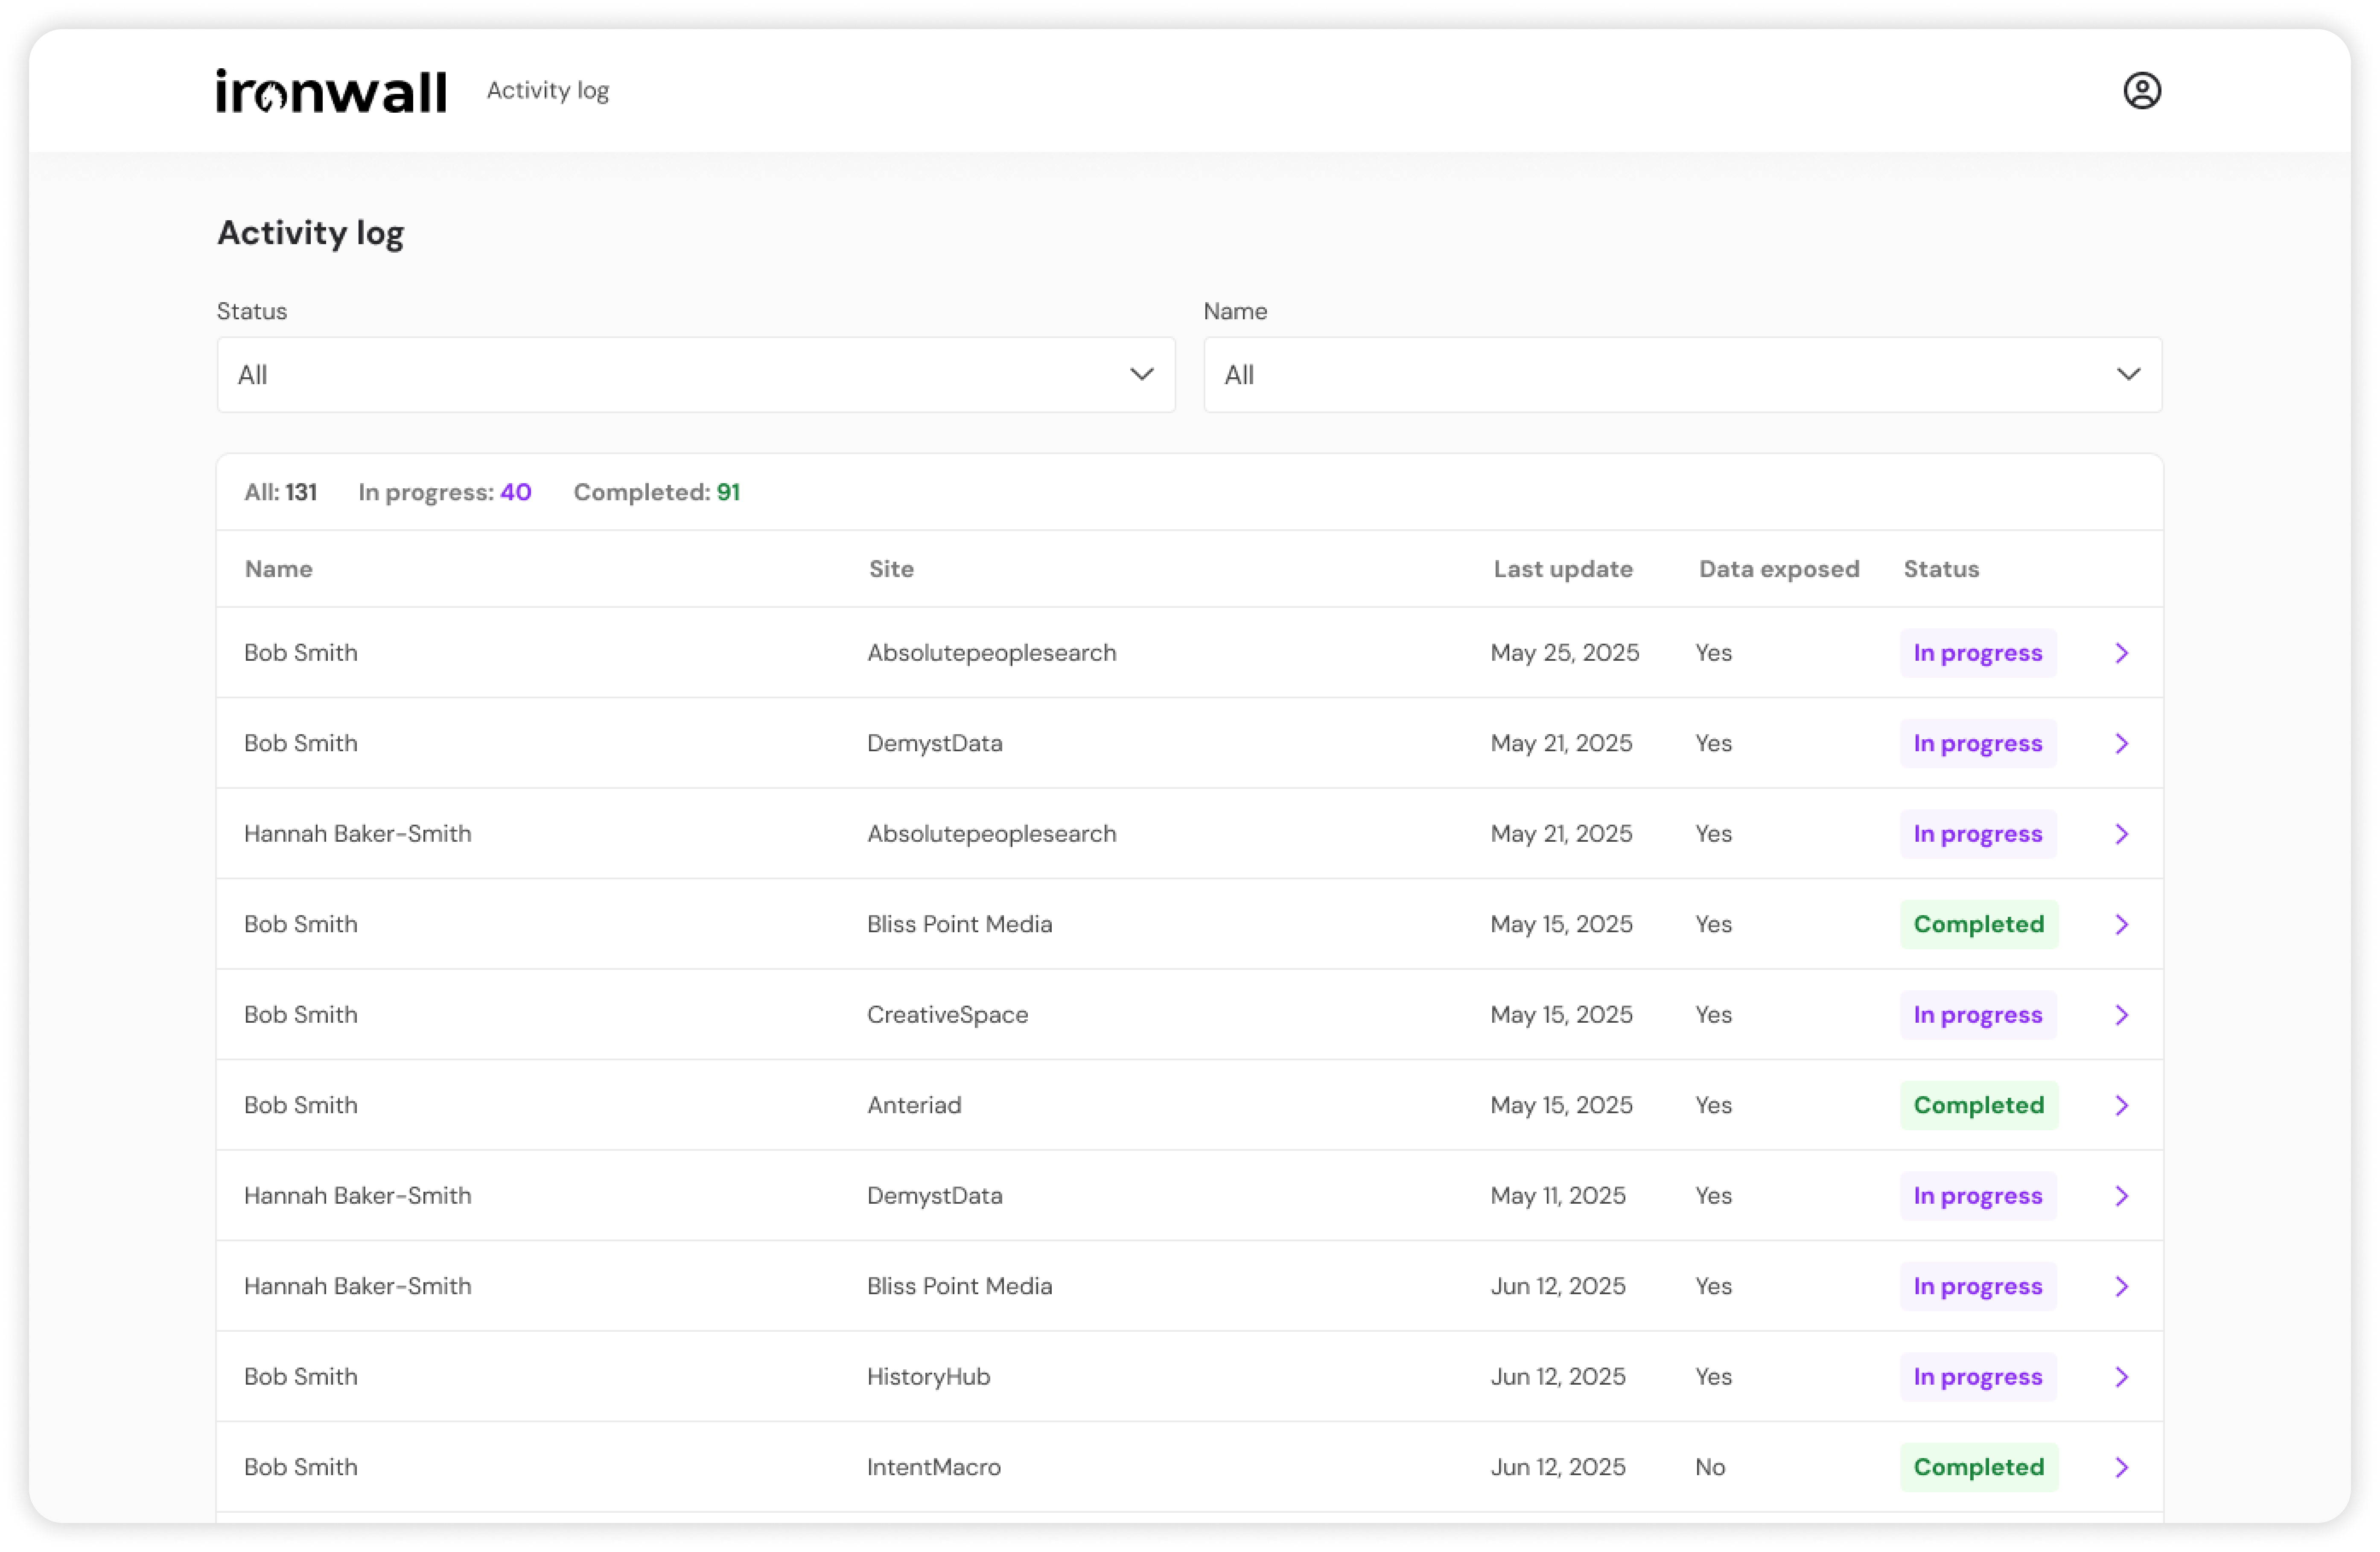Filter by Completed: 91 count

coord(657,492)
